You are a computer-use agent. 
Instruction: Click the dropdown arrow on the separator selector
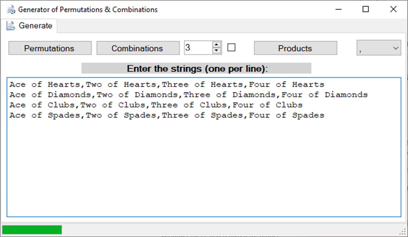pos(395,48)
